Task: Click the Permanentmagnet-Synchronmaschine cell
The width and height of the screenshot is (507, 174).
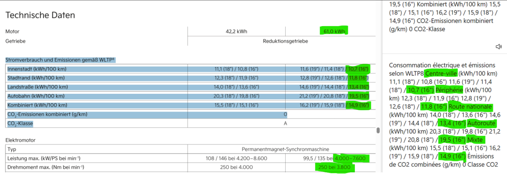Action: pyautogui.click(x=285, y=150)
